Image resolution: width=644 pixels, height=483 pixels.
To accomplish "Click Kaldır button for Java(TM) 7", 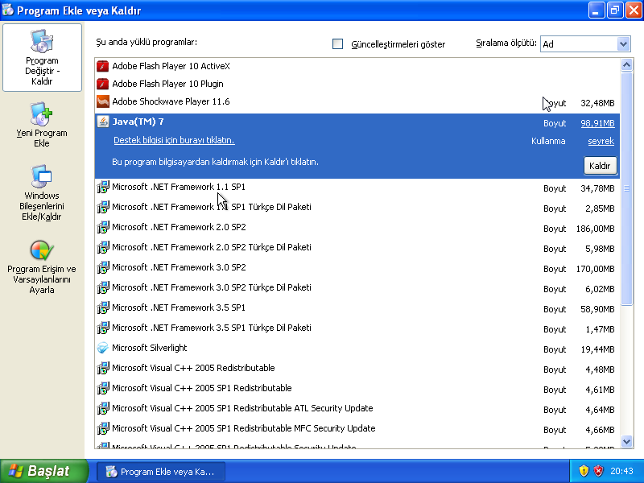I will click(x=600, y=166).
